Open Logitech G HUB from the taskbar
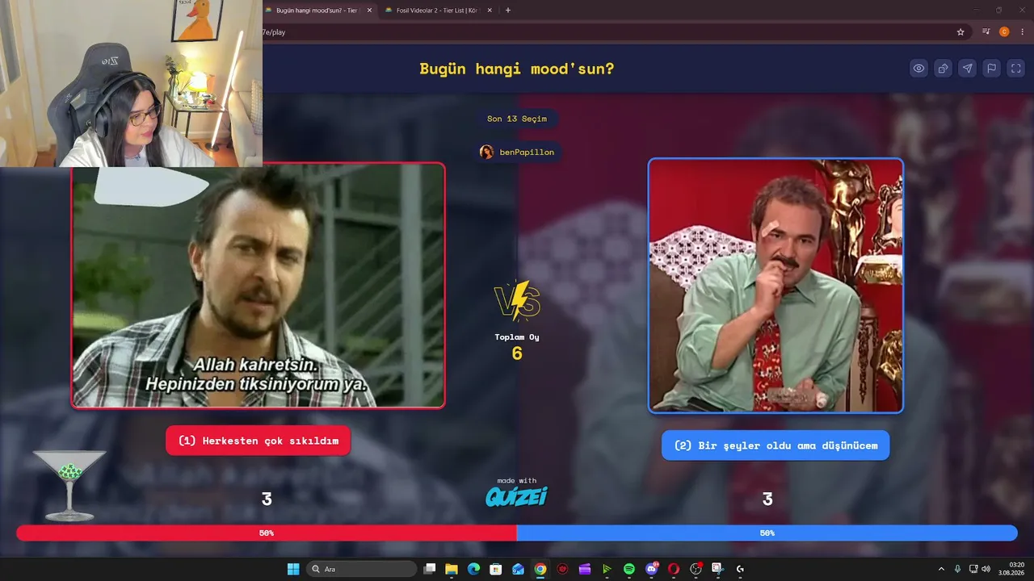Screen dimensions: 1034x581 click(x=740, y=569)
